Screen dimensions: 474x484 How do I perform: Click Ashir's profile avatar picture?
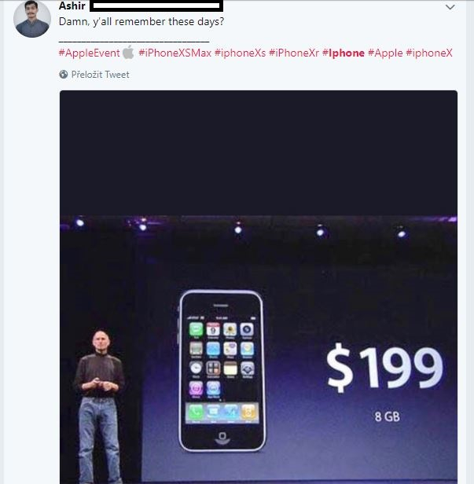(32, 19)
